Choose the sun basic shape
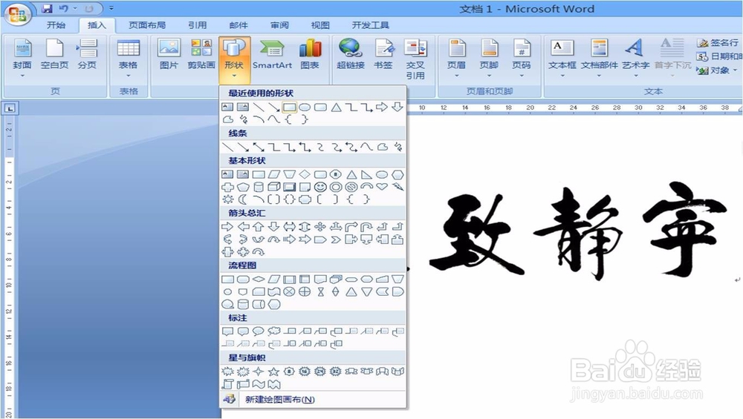The image size is (743, 419). coord(228,199)
